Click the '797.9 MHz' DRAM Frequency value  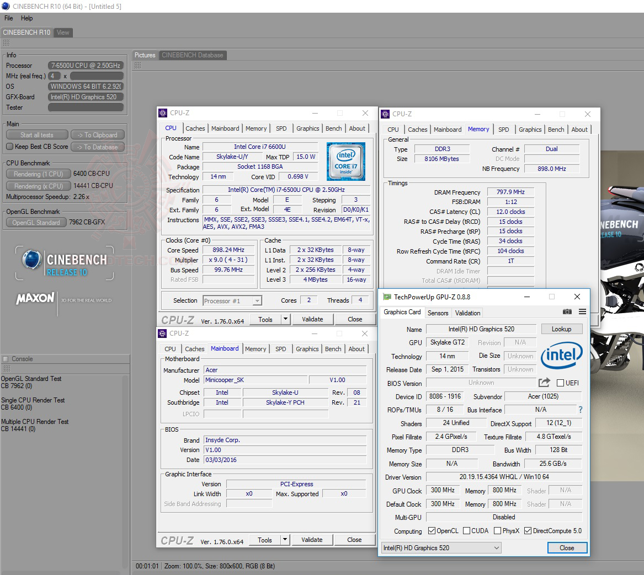coord(510,192)
